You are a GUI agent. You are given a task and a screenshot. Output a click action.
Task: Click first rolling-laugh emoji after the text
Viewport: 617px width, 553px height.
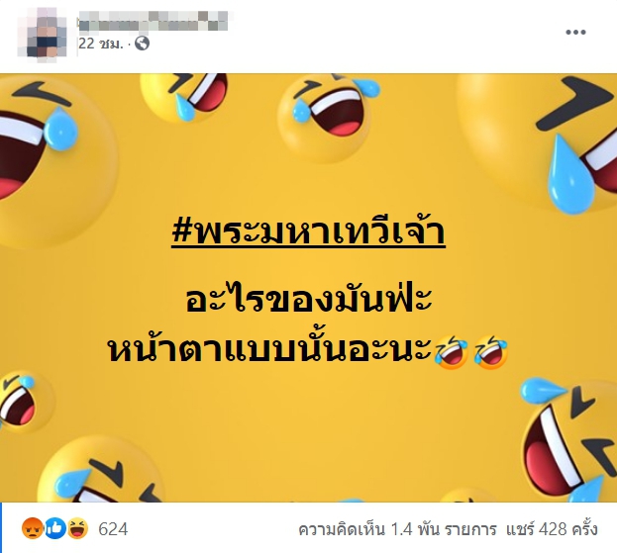tap(452, 352)
